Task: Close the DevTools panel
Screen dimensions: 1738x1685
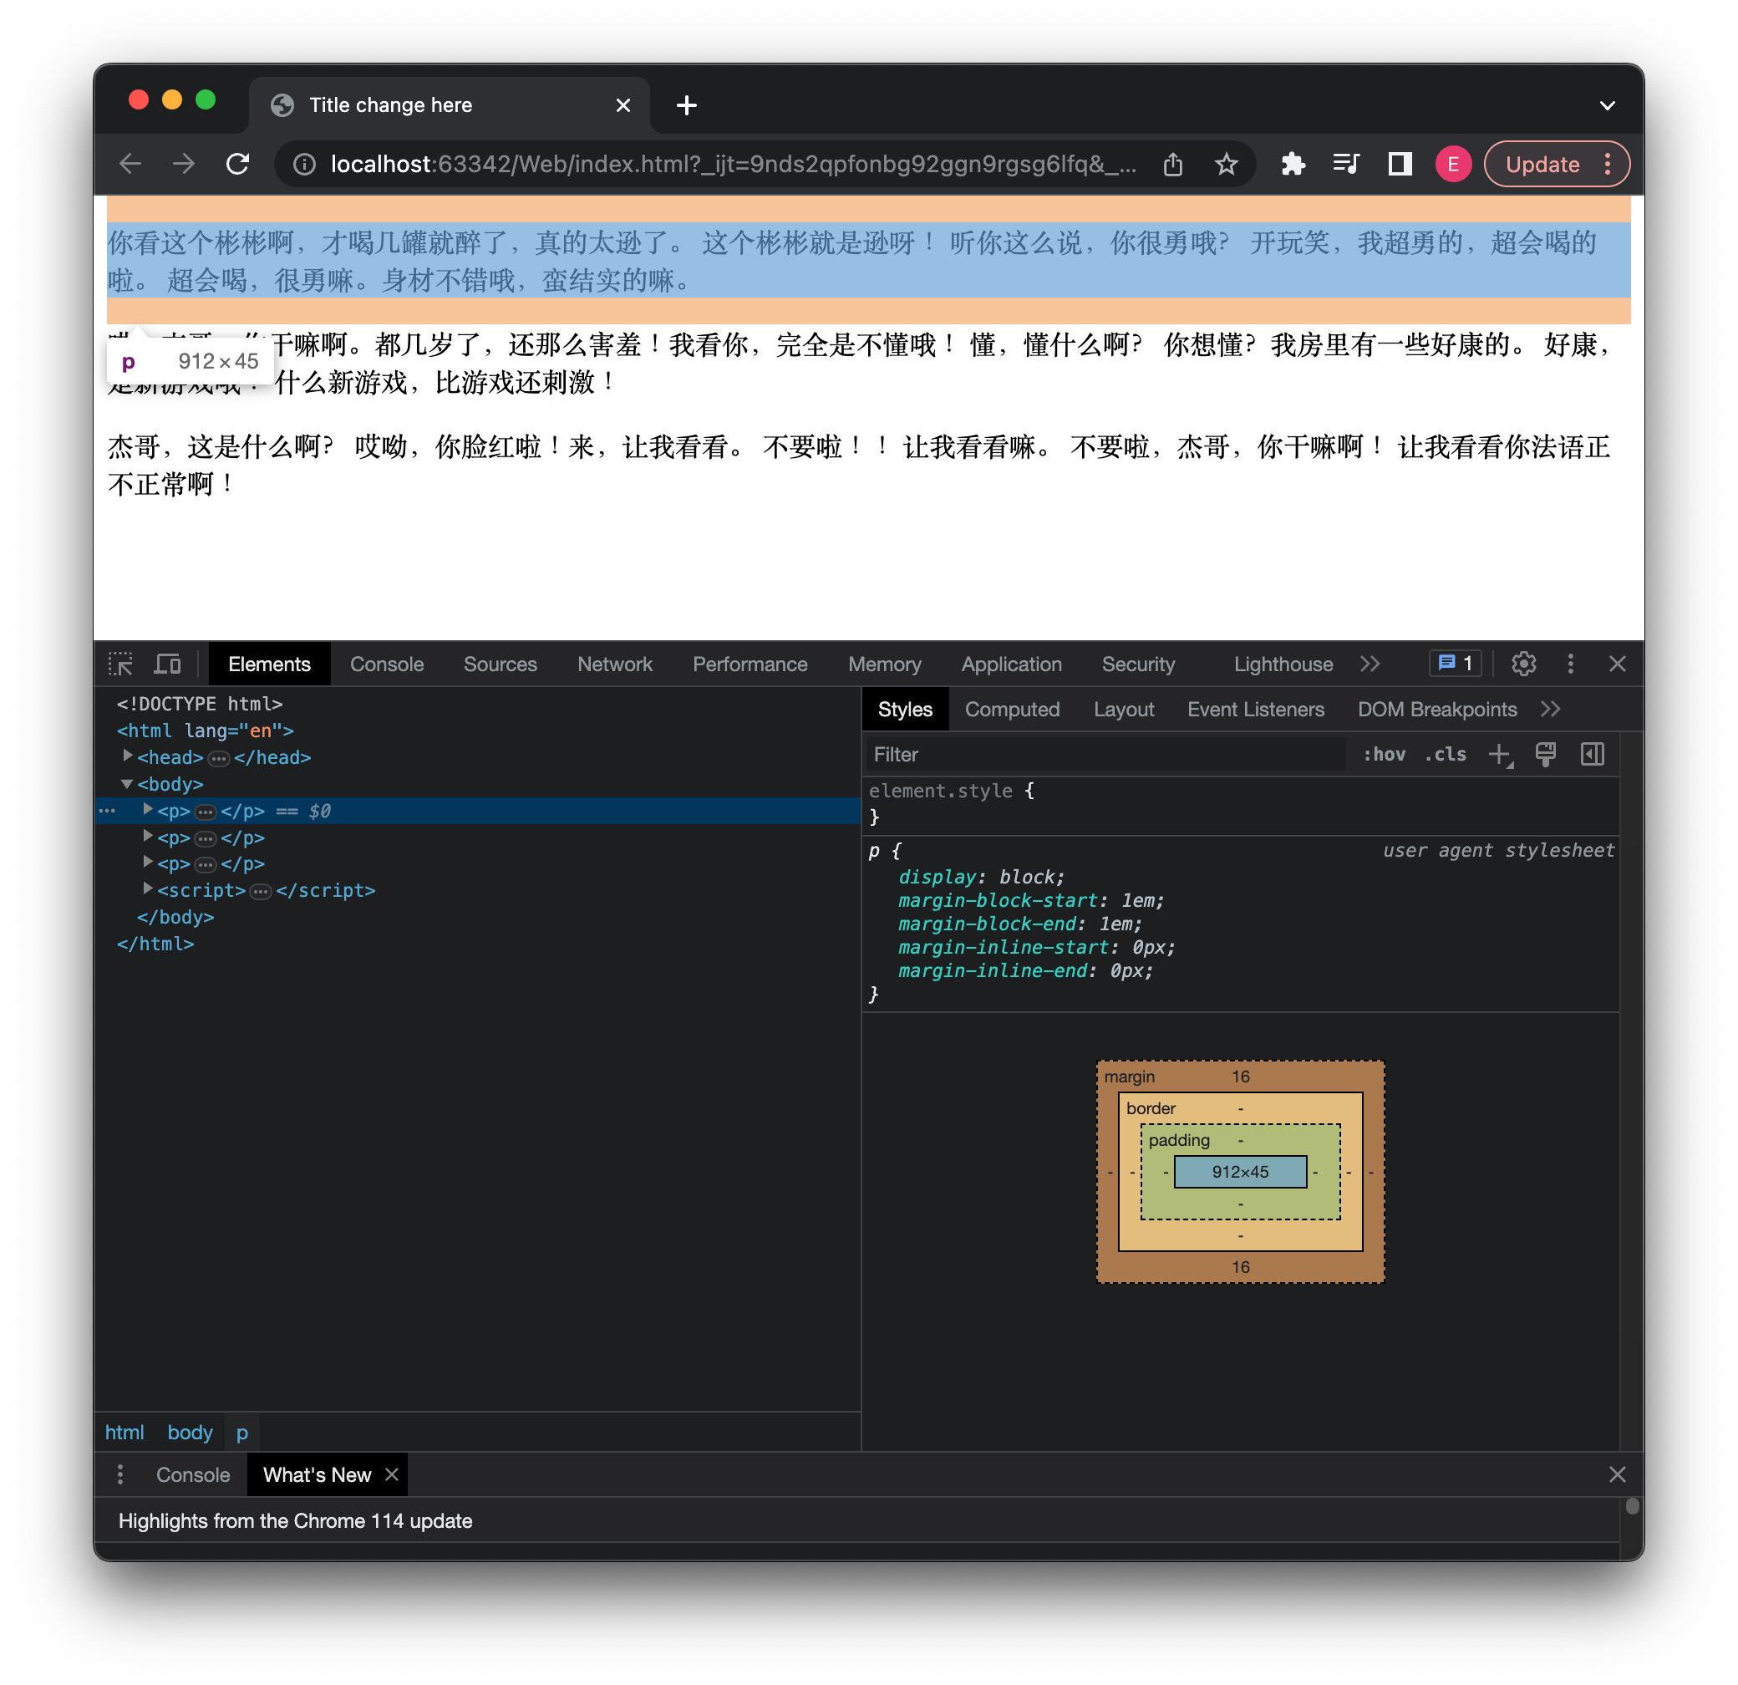Action: tap(1618, 664)
